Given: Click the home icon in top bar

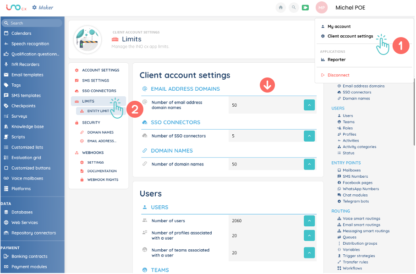Looking at the screenshot, I should pos(280,8).
